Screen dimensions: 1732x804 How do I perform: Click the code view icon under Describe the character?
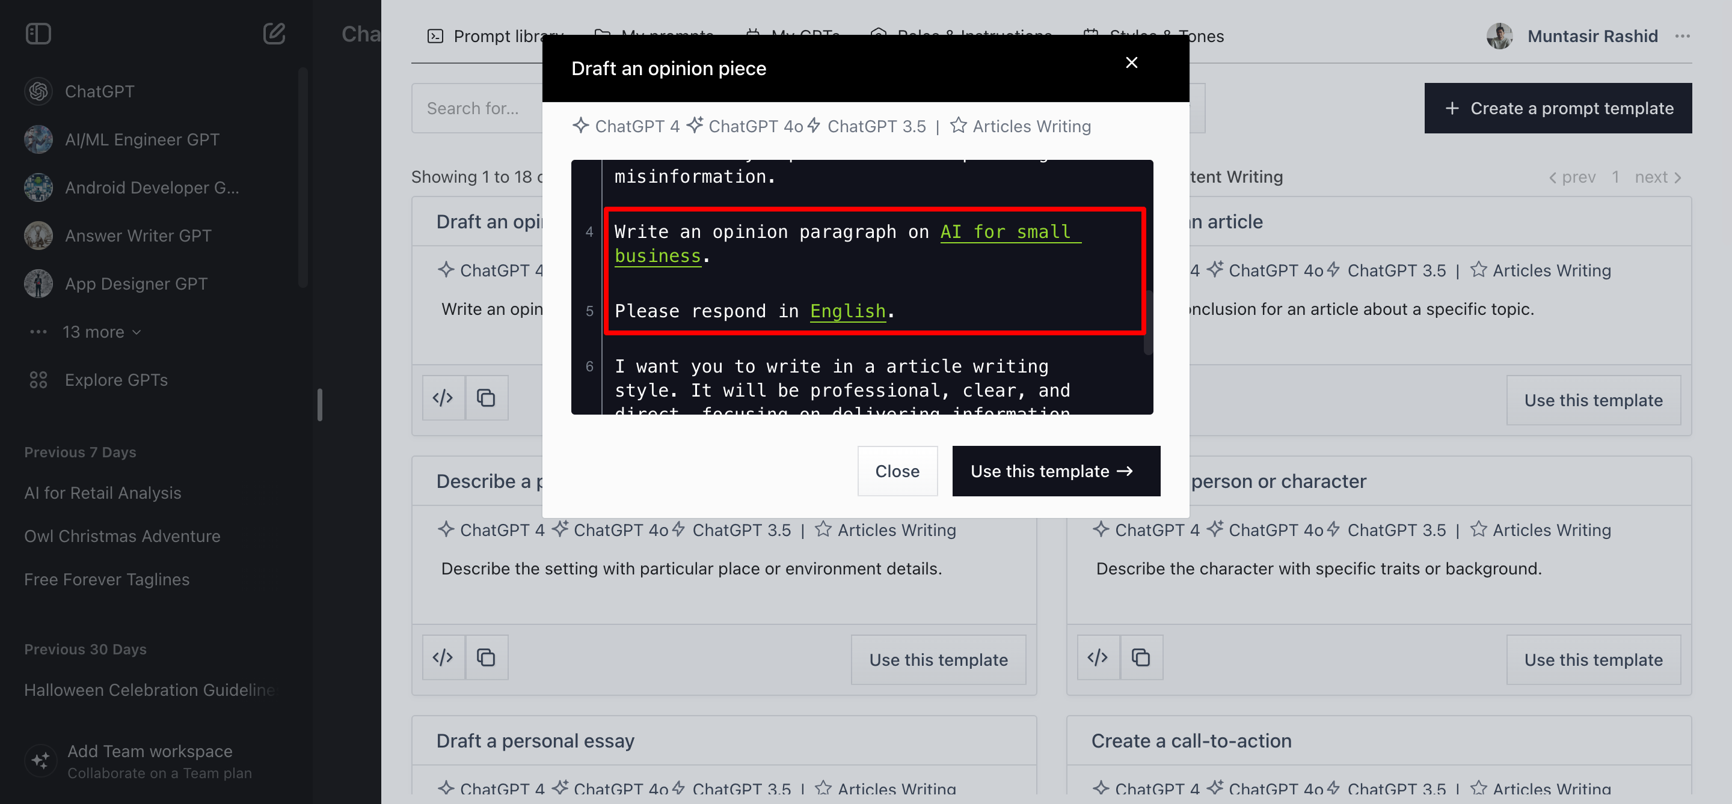pos(1098,657)
